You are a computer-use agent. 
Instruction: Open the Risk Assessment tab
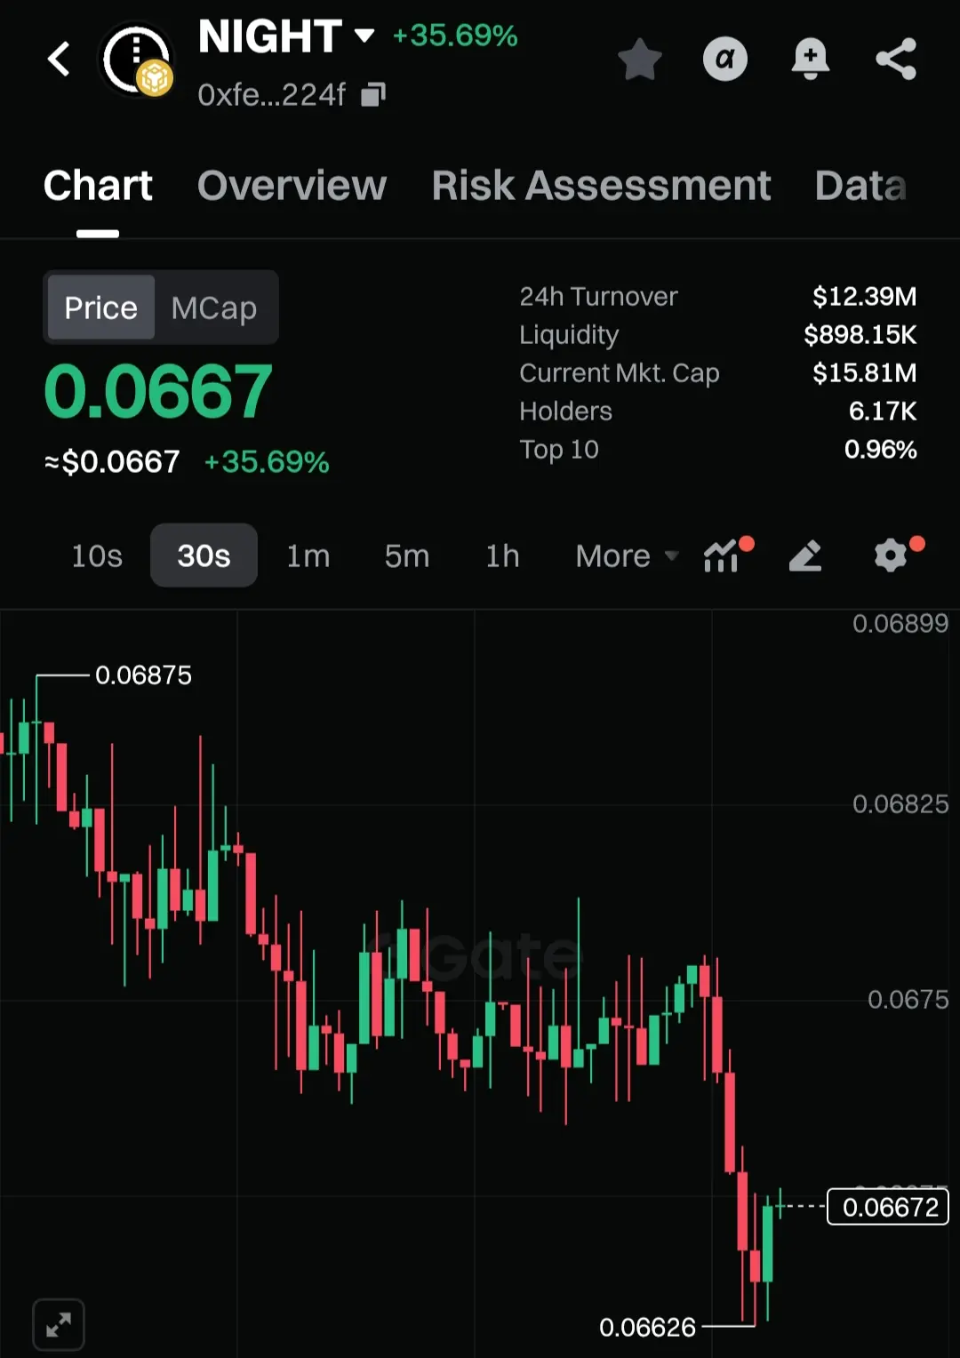click(601, 186)
